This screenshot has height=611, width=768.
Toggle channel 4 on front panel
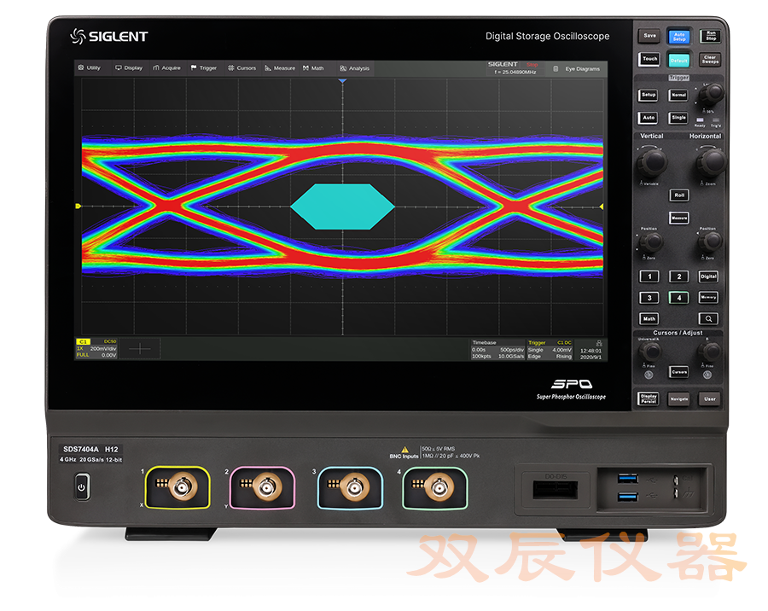point(678,297)
